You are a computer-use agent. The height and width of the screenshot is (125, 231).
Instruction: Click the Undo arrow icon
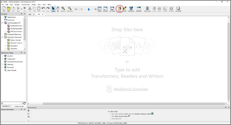coord(43,9)
